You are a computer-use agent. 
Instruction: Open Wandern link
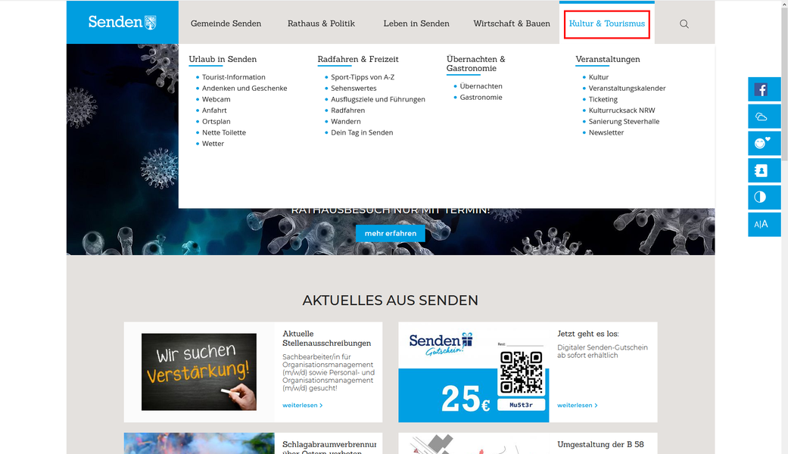(x=346, y=121)
